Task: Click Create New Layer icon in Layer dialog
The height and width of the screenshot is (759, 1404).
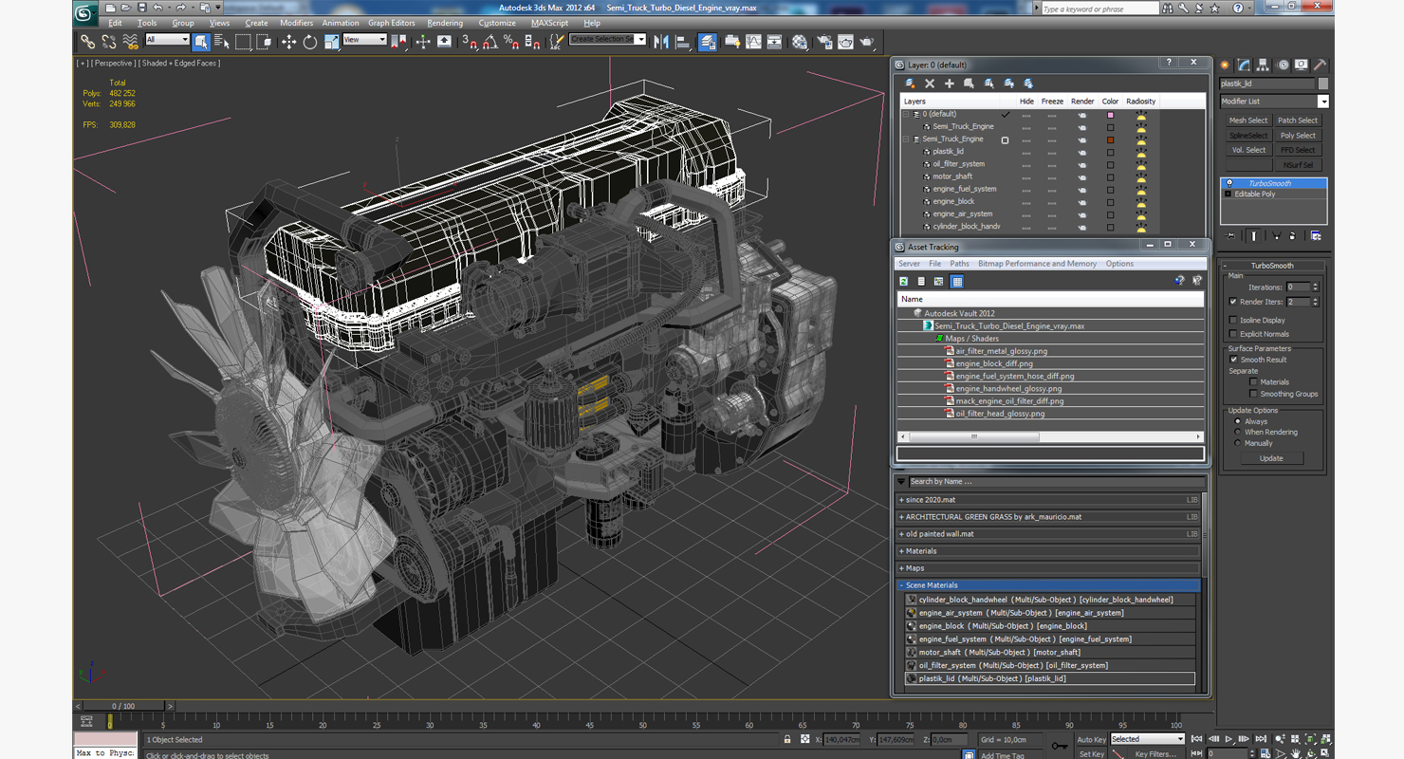Action: (910, 83)
